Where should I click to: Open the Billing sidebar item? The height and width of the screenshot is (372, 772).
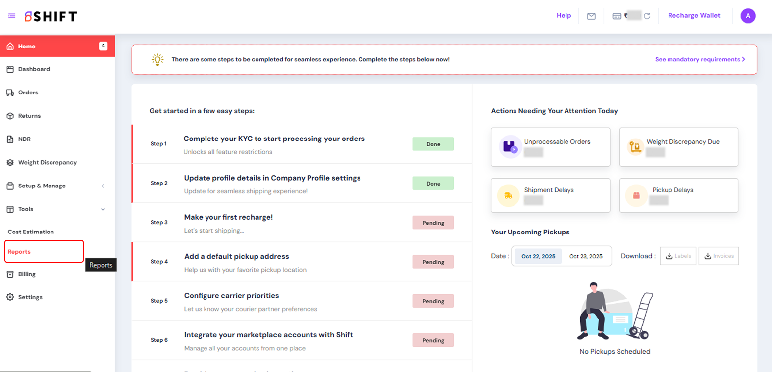click(27, 274)
